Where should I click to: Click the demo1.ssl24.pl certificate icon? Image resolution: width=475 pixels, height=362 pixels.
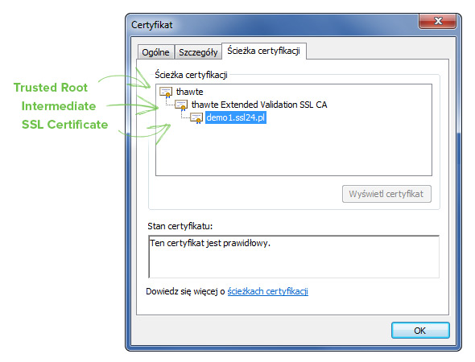tap(196, 117)
